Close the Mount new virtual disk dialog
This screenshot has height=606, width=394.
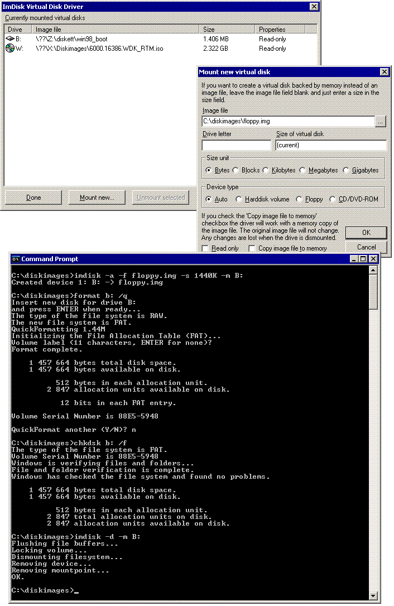(x=385, y=72)
